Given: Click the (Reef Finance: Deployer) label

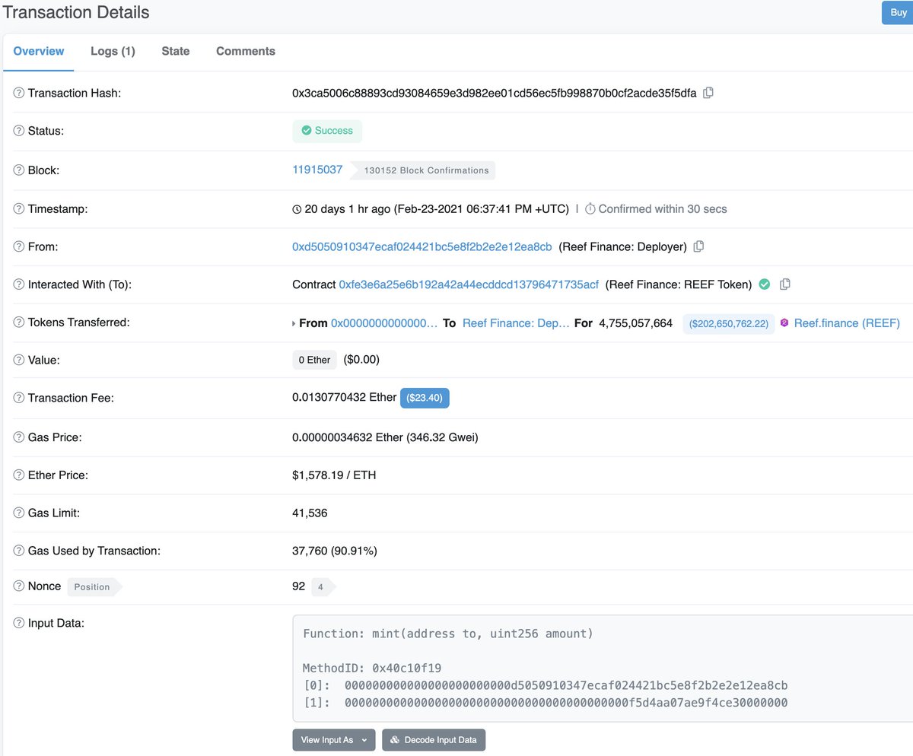Looking at the screenshot, I should (x=623, y=246).
